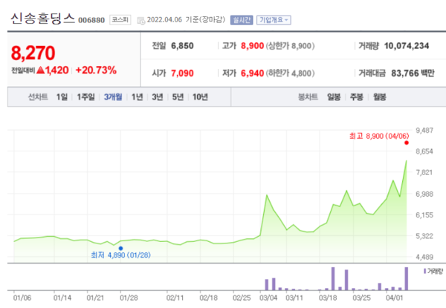Select the 1일 line chart tab
This screenshot has height=308, width=446.
[62, 96]
